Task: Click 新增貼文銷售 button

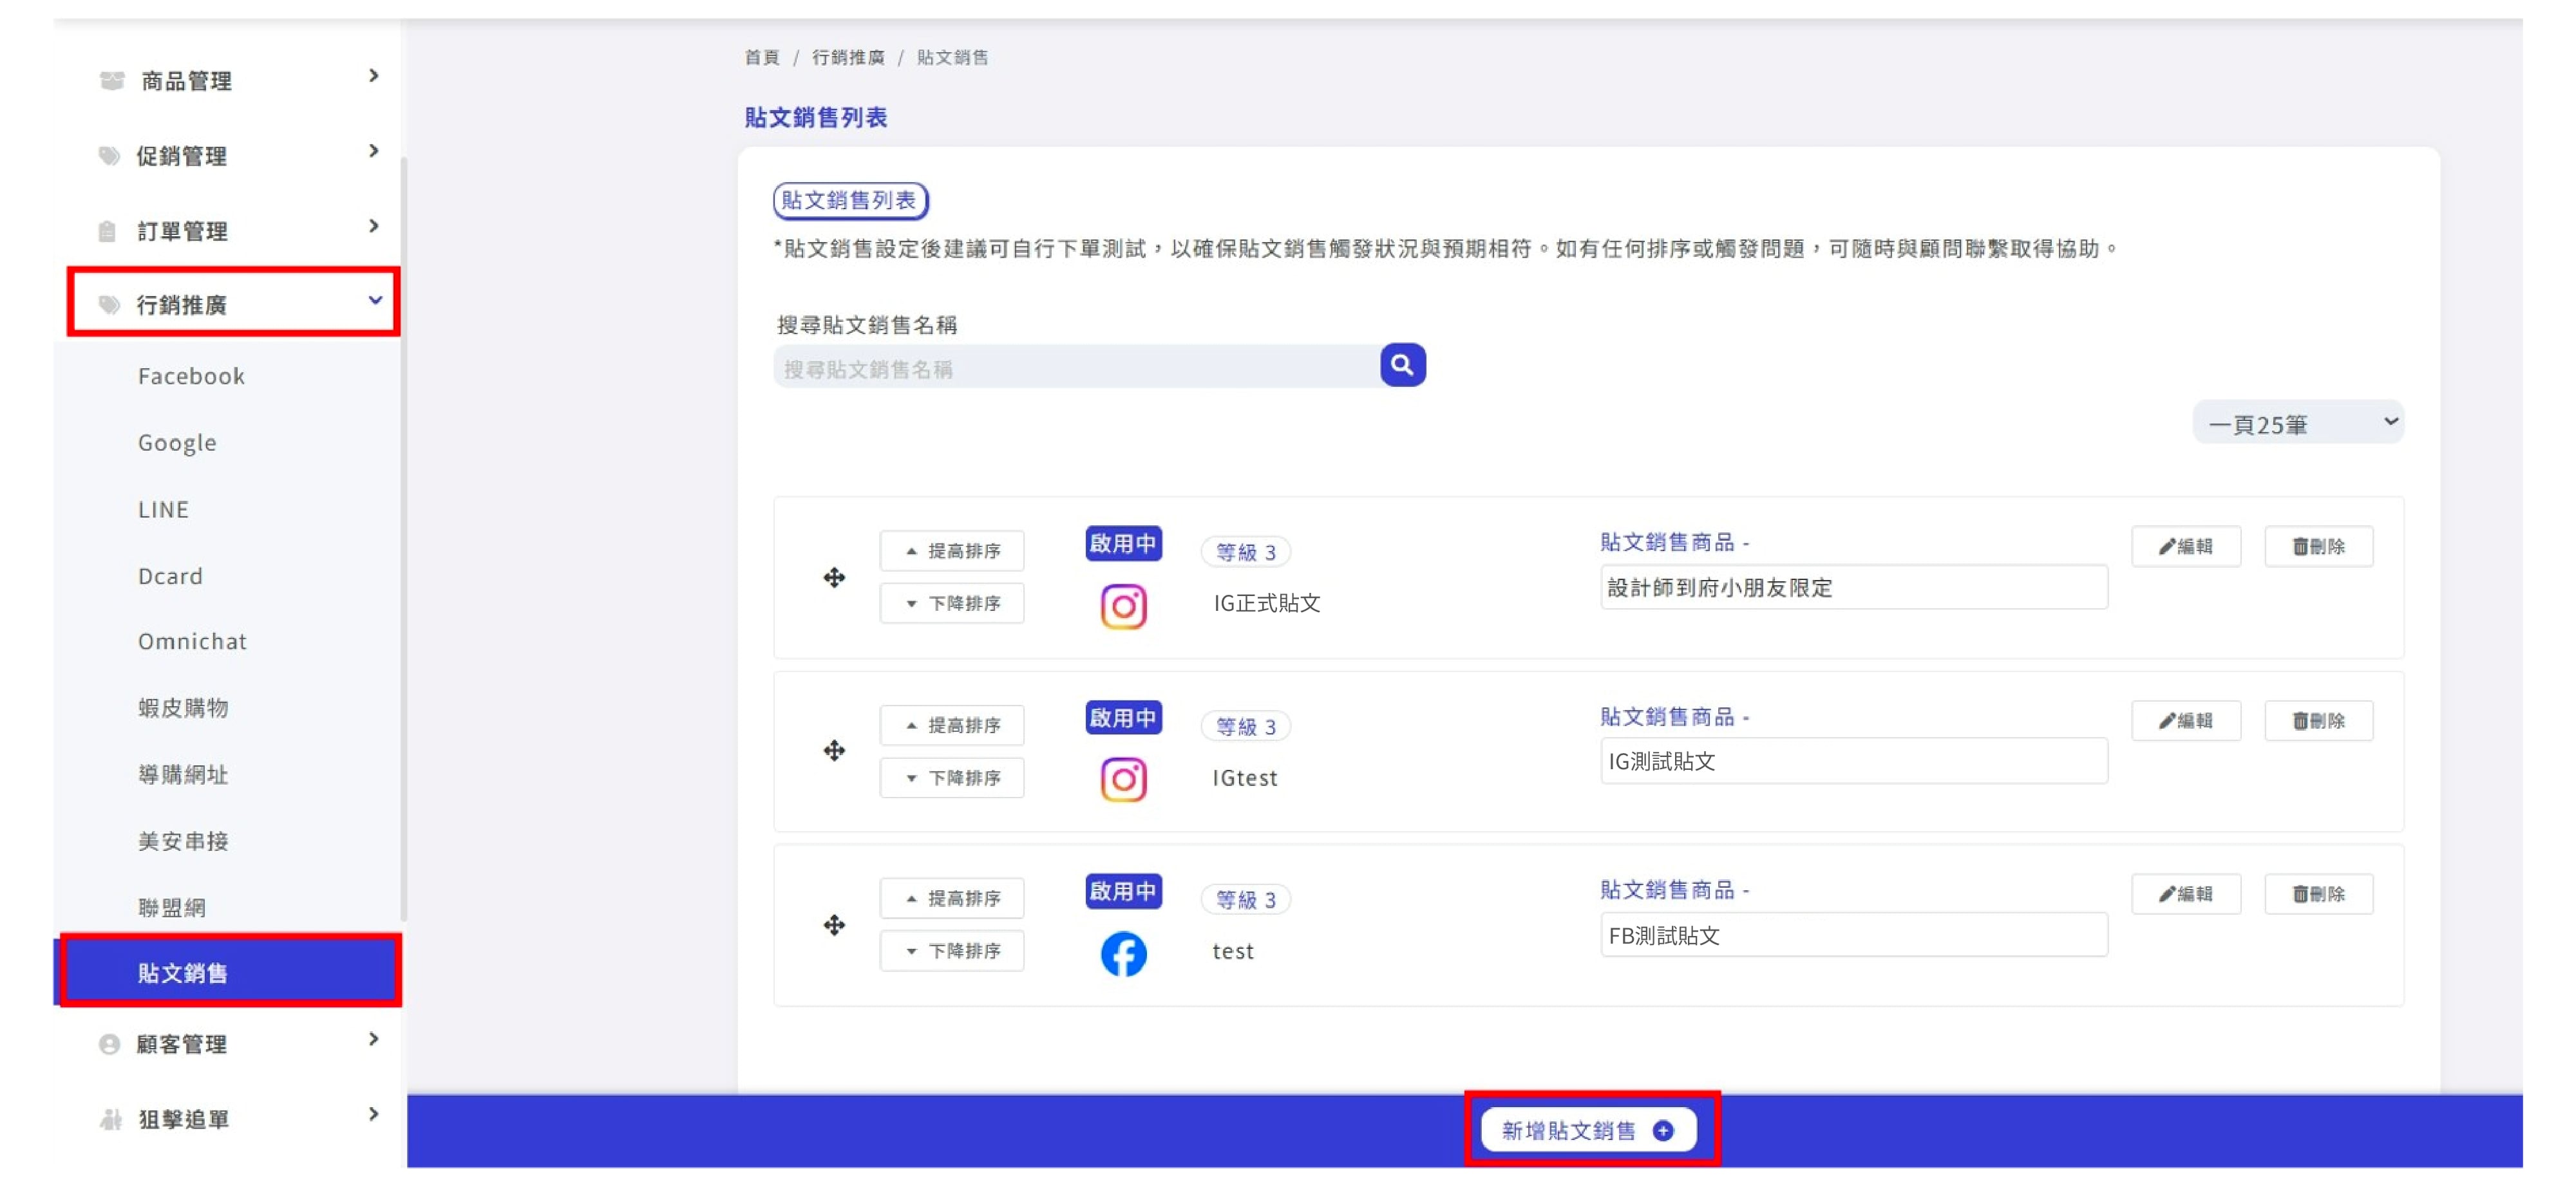Action: click(1588, 1131)
